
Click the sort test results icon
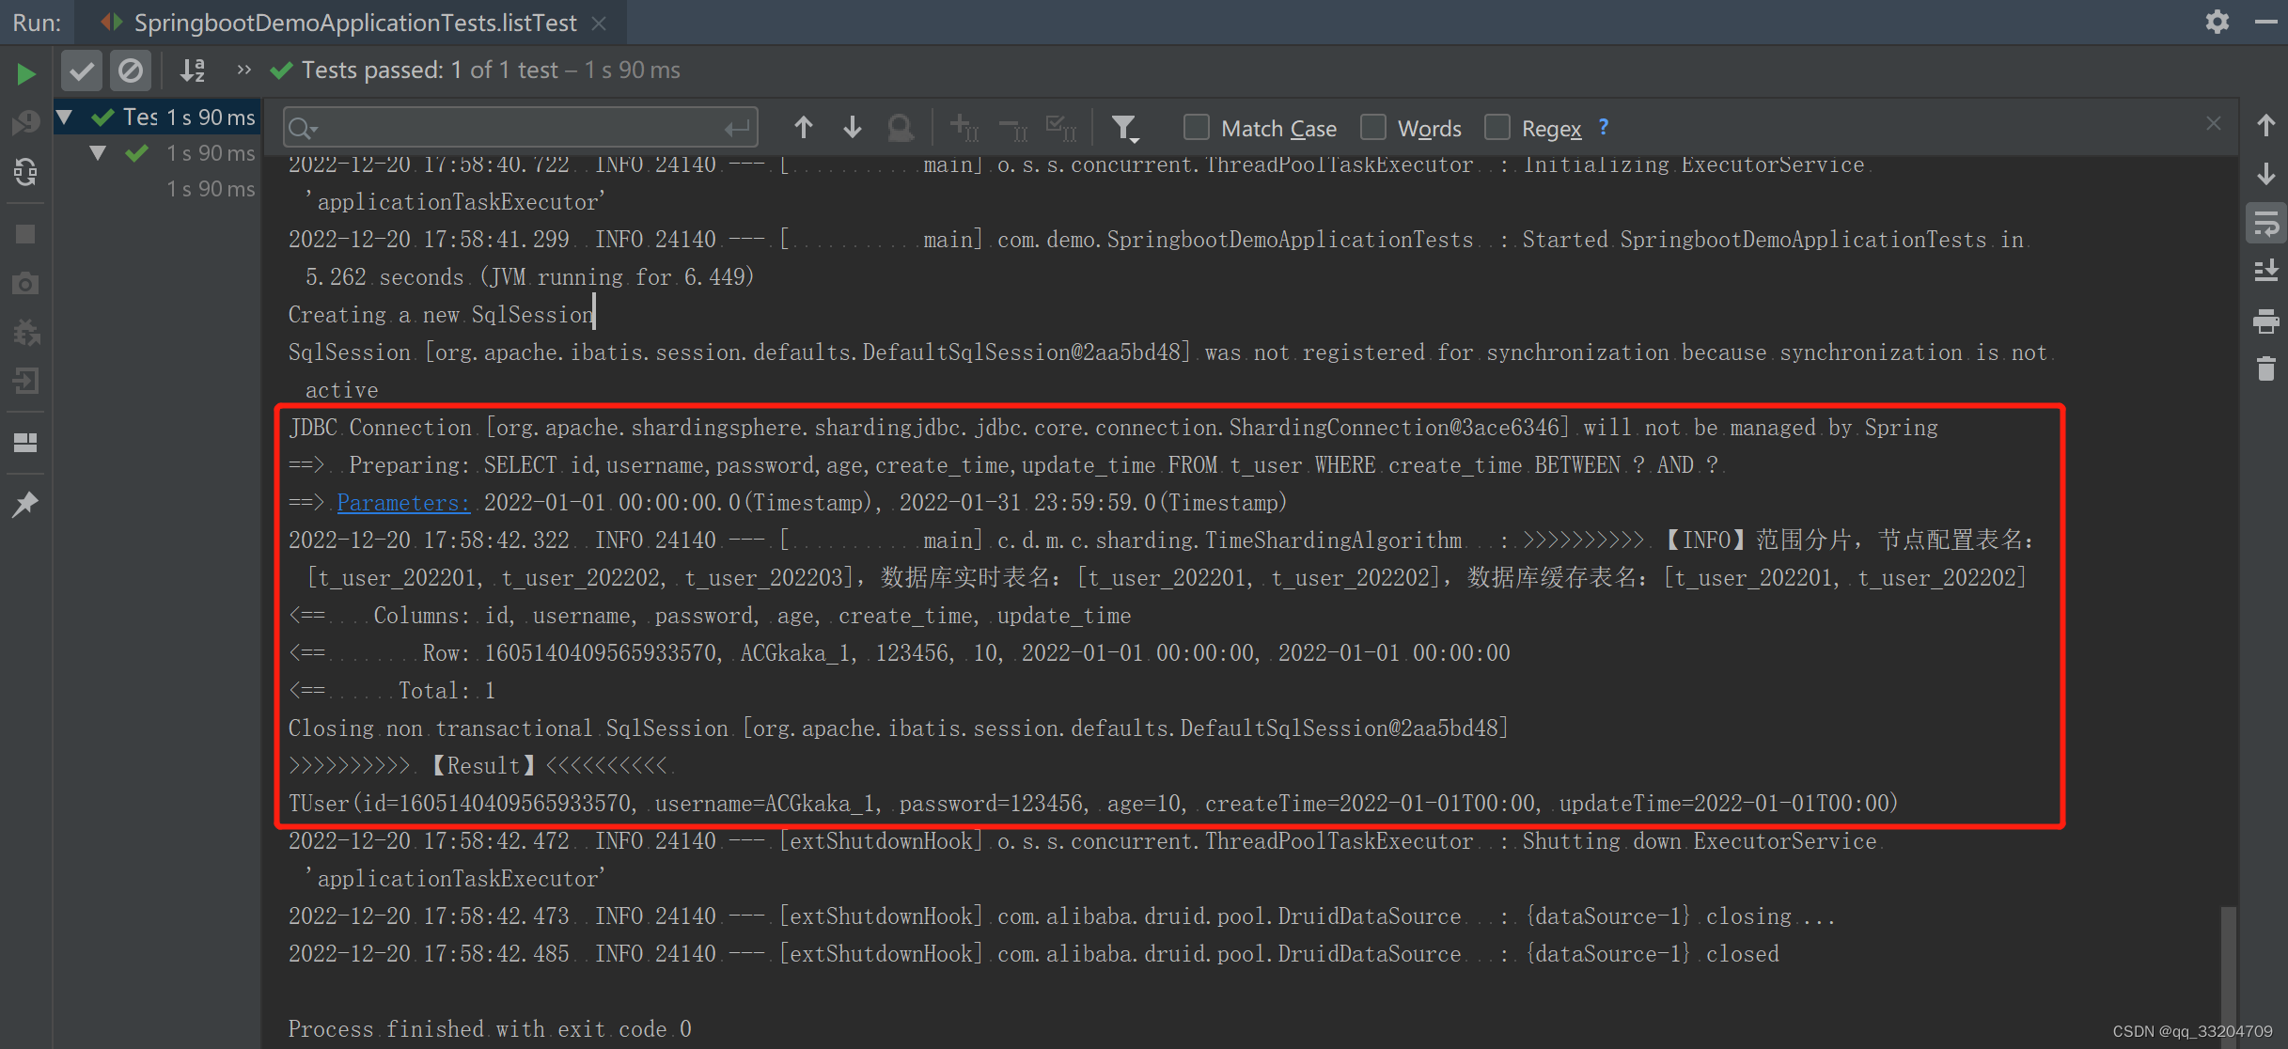click(x=193, y=70)
